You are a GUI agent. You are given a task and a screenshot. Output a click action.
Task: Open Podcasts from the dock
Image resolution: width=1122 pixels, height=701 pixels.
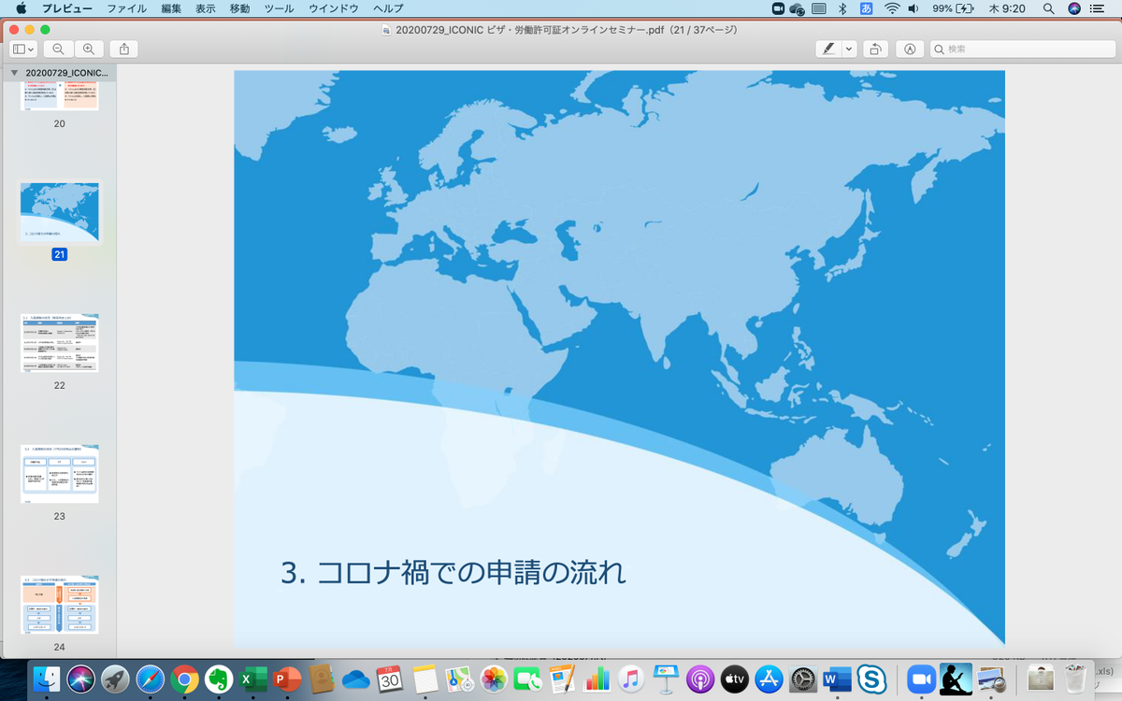(699, 679)
